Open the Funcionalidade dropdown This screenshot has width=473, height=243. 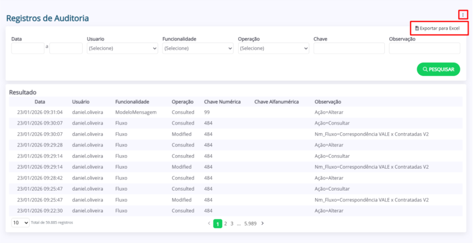pos(198,48)
